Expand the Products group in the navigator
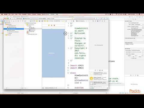Viewport: 144px width, 108px height. tap(5, 35)
